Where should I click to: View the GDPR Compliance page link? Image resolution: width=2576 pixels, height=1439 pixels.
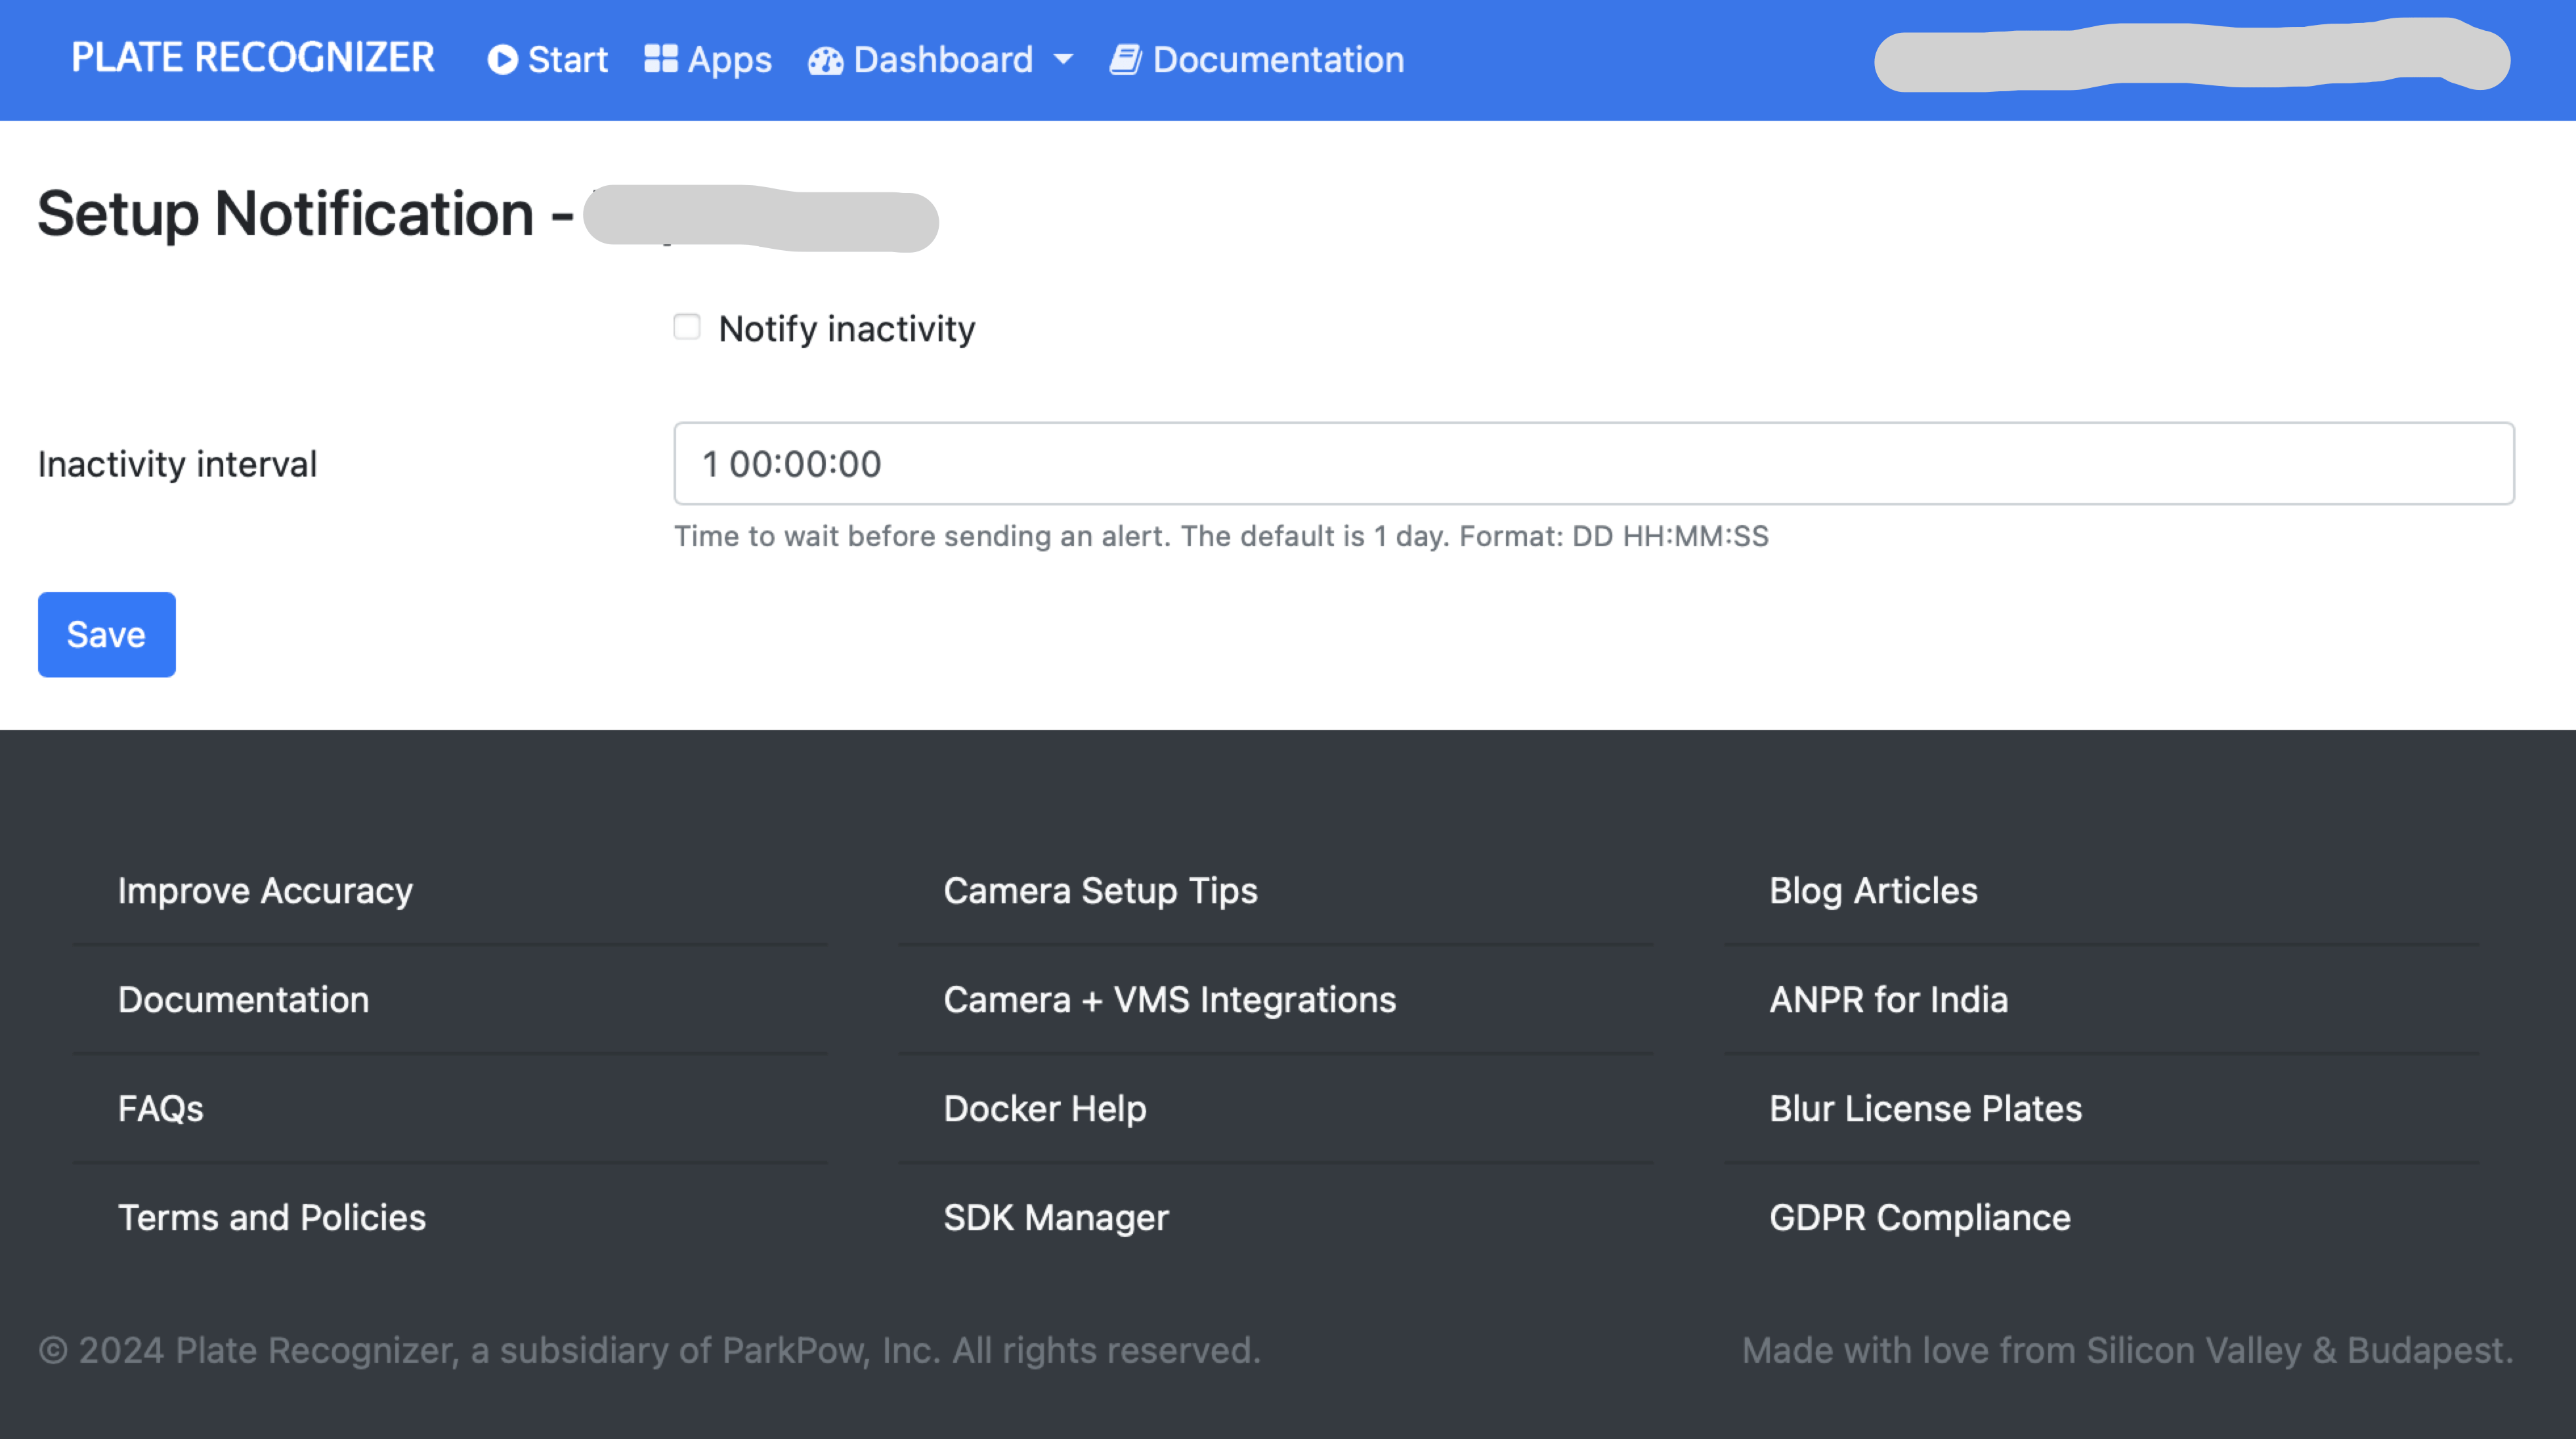(1919, 1218)
